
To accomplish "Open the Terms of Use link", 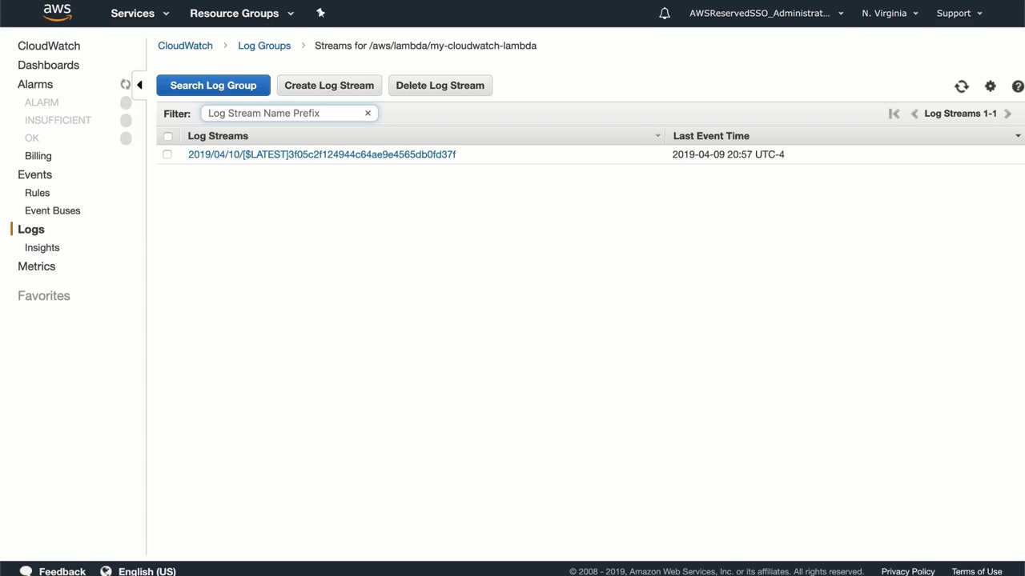I will pos(977,571).
